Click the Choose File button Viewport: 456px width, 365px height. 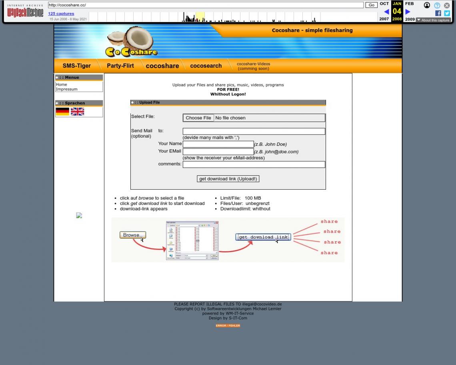tap(198, 118)
